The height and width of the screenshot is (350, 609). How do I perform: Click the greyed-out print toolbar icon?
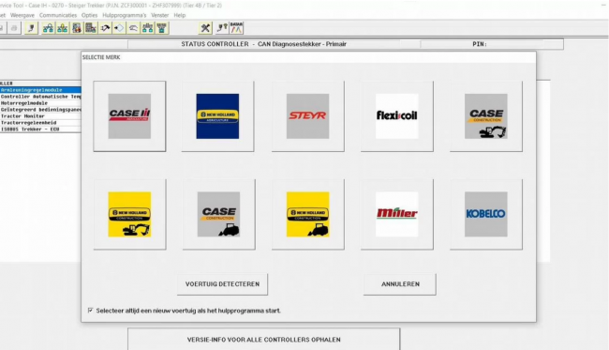[x=14, y=28]
